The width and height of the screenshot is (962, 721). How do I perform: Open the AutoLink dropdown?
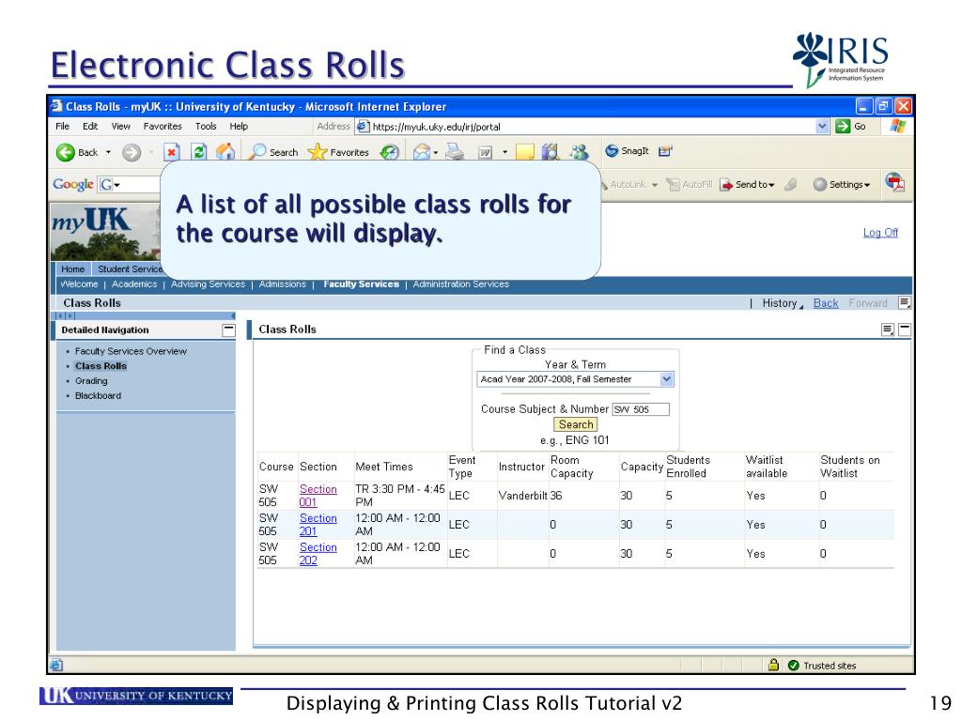655,185
